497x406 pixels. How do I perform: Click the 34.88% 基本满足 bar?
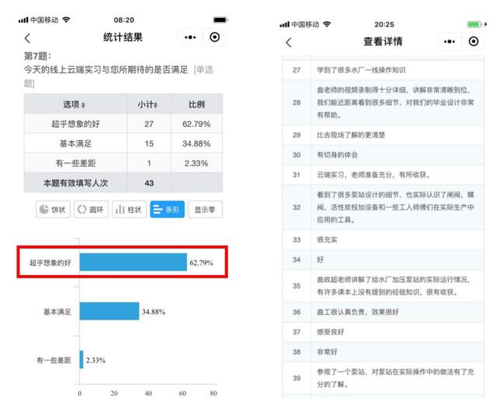coord(109,311)
